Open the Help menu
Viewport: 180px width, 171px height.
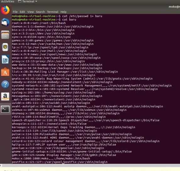pyautogui.click(x=63, y=12)
